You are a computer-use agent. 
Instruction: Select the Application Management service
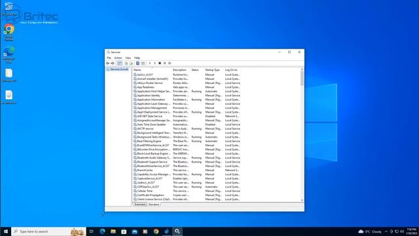click(x=187, y=108)
